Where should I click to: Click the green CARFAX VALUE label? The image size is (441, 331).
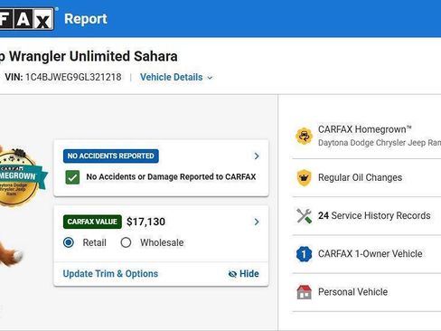coord(92,222)
